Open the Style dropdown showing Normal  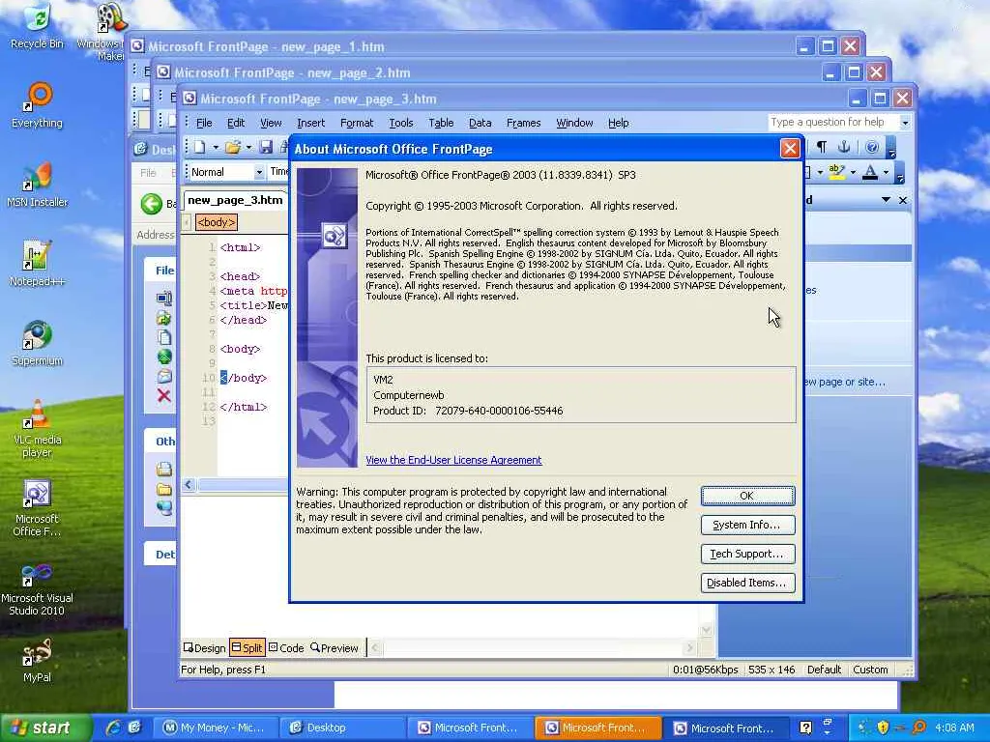coord(259,172)
